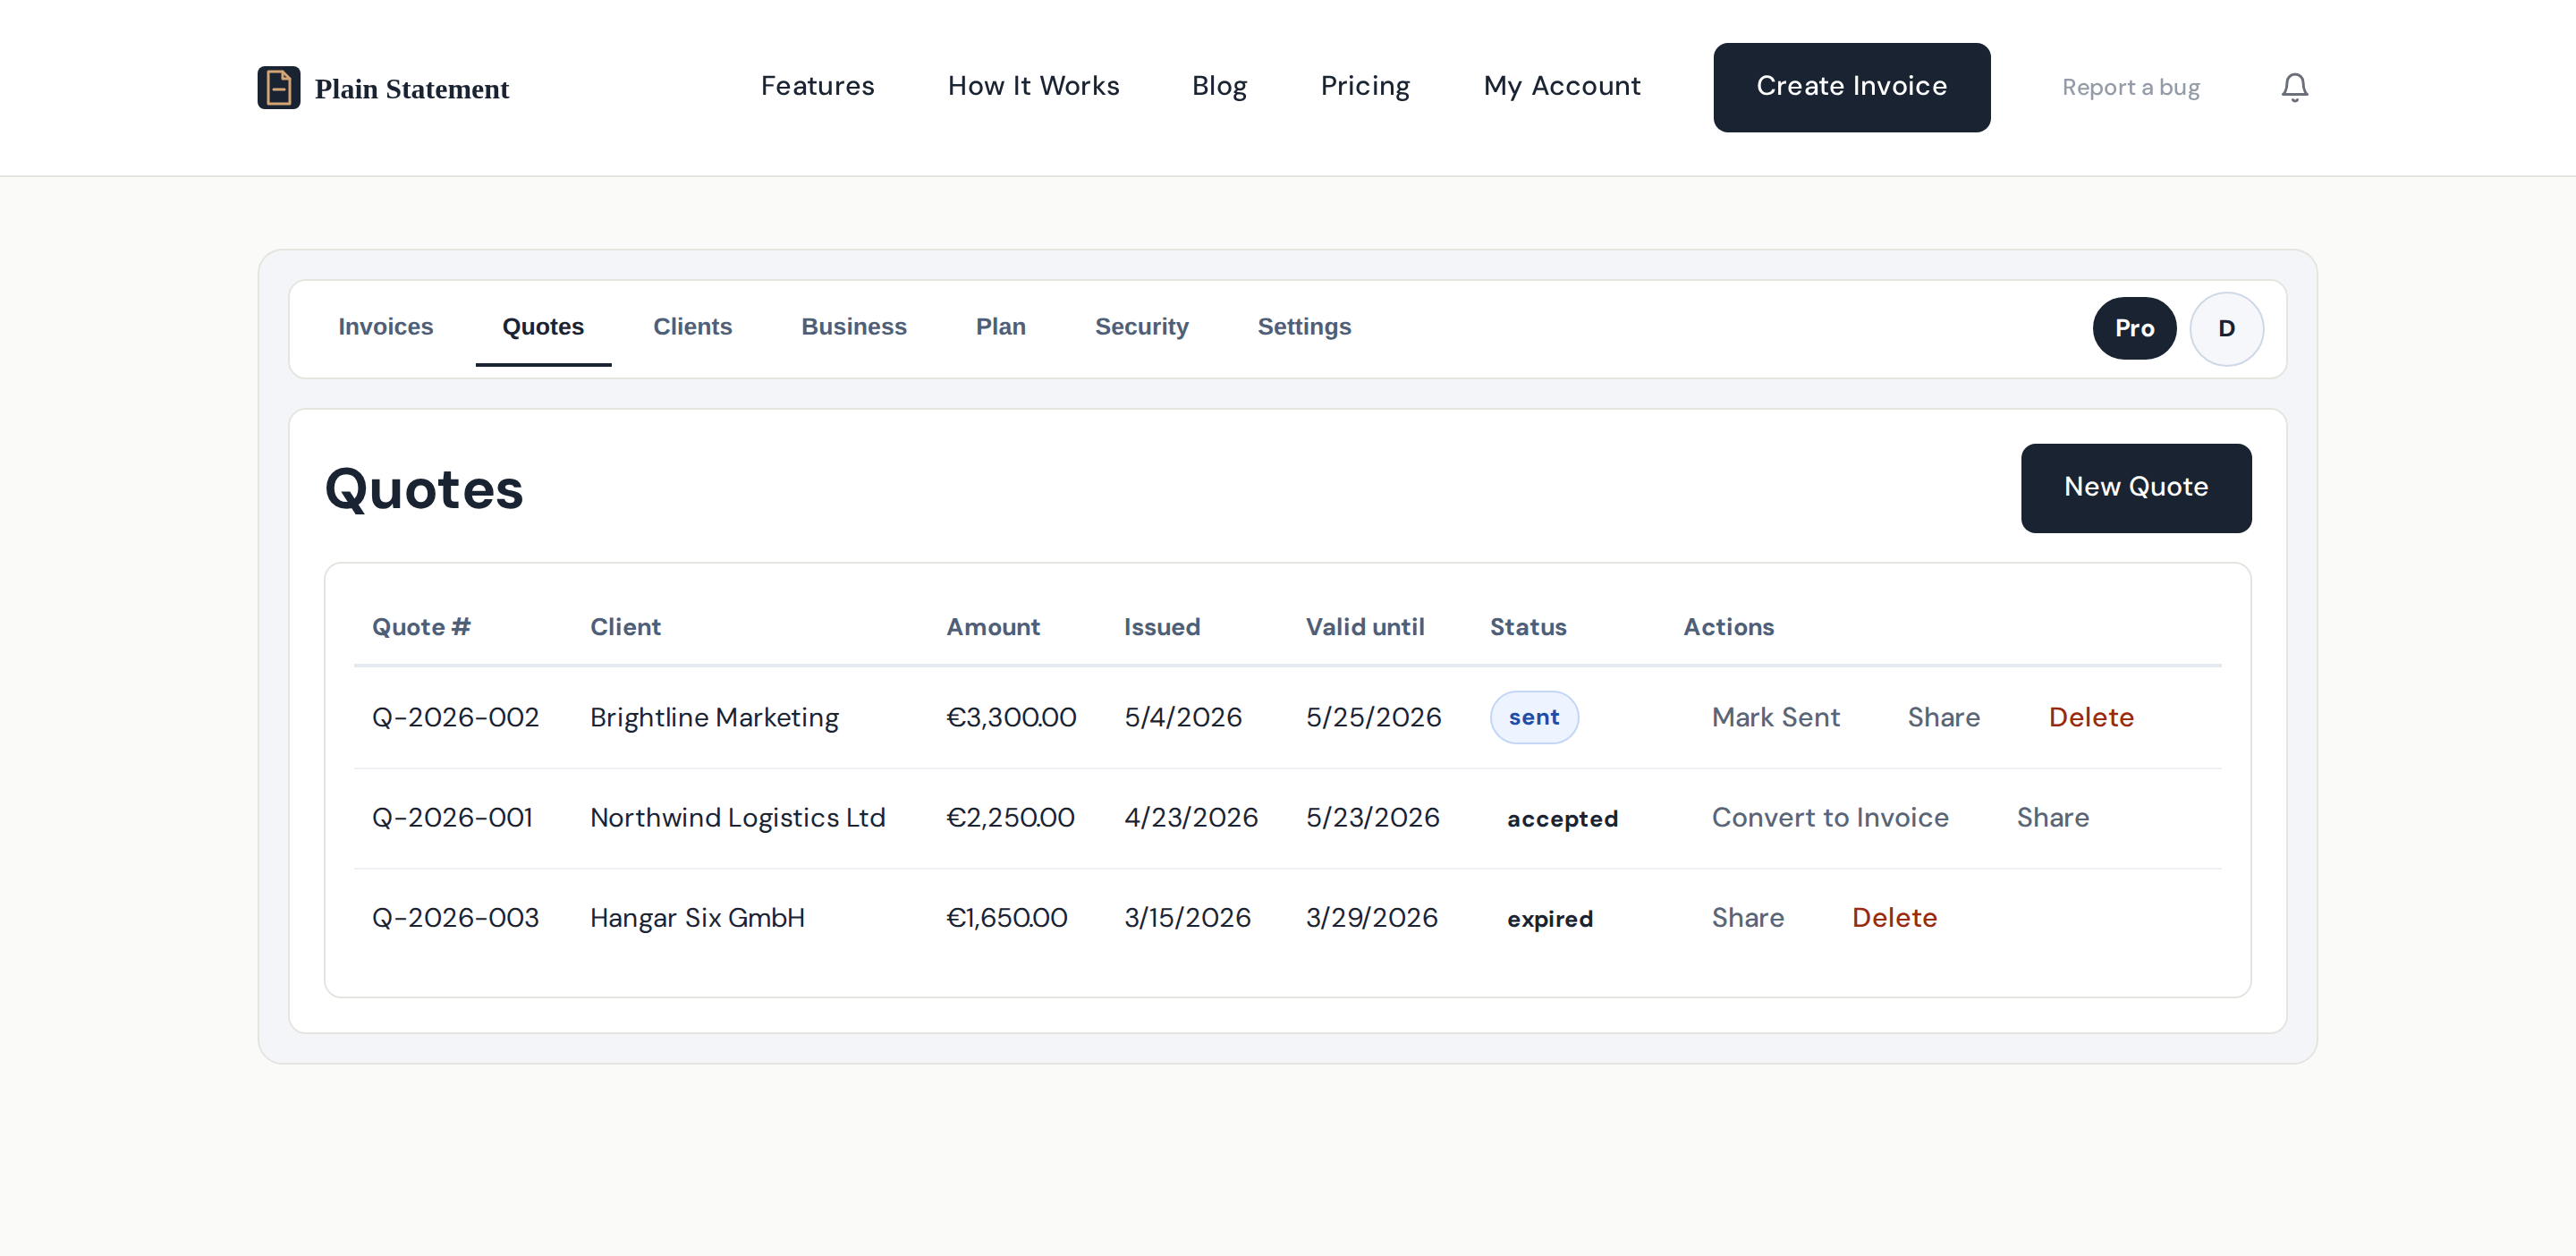Click valid until date 5/23/2026

coord(1372,818)
